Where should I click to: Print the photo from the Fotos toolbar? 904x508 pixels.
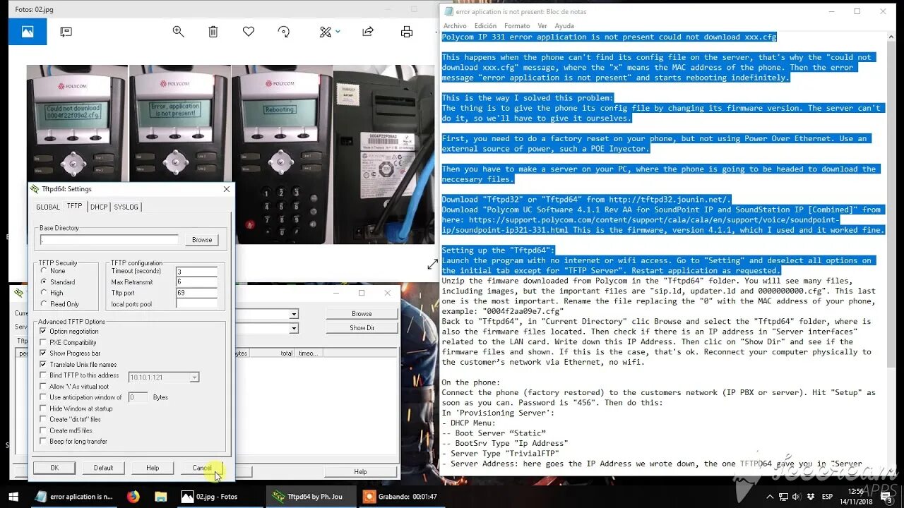(407, 32)
